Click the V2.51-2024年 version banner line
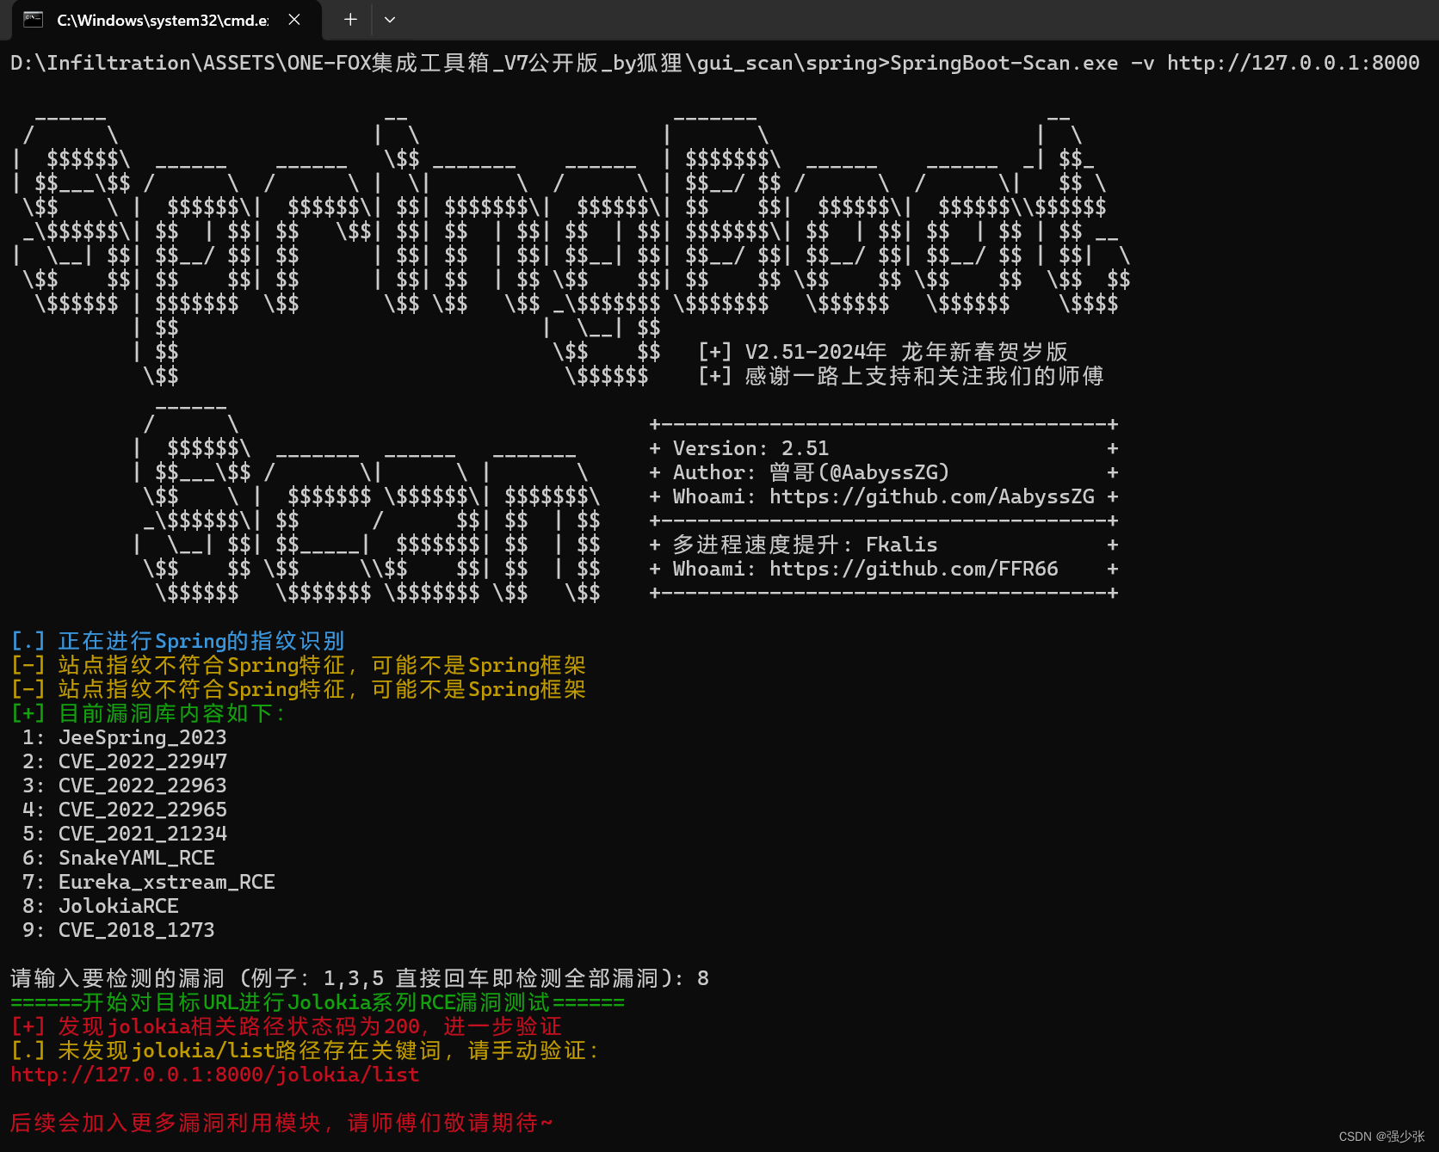The image size is (1439, 1152). coord(883,352)
